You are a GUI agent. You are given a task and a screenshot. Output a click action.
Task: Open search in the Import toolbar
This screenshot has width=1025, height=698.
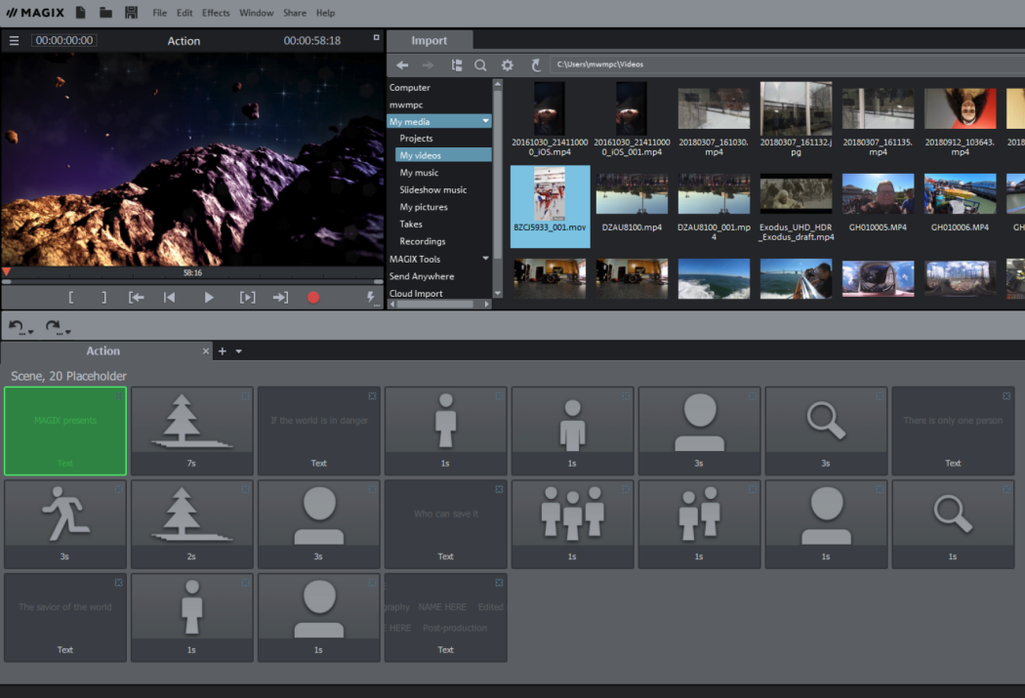click(x=481, y=64)
